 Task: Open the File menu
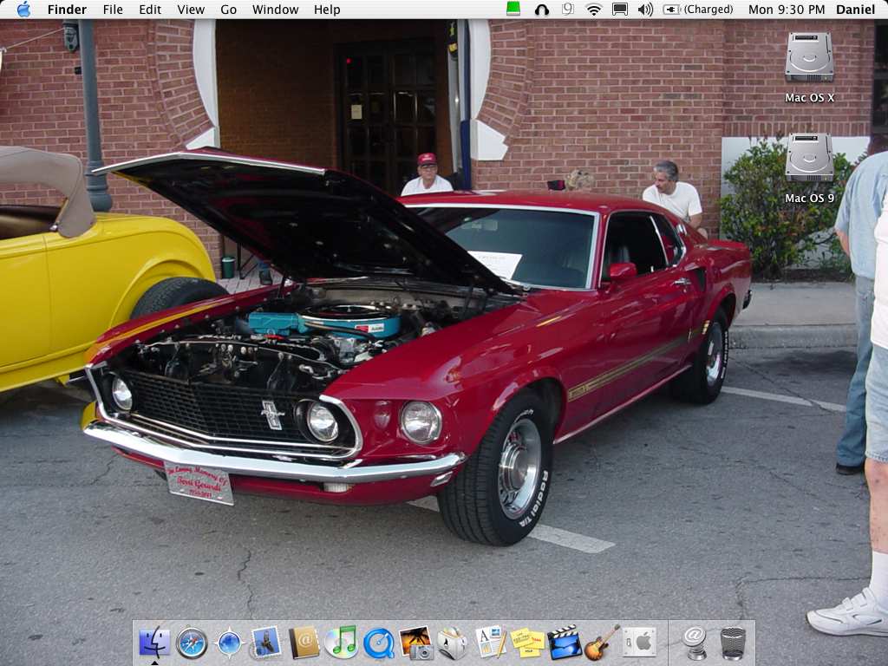(x=113, y=10)
